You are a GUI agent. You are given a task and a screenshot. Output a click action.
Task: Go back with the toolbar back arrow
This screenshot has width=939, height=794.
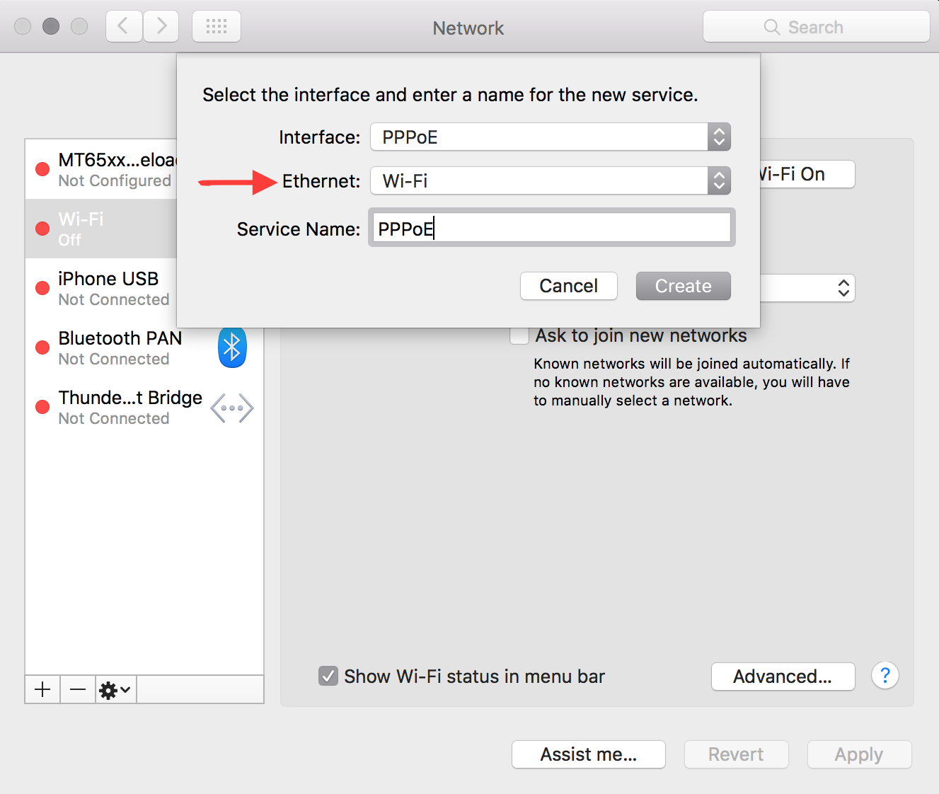coord(124,27)
